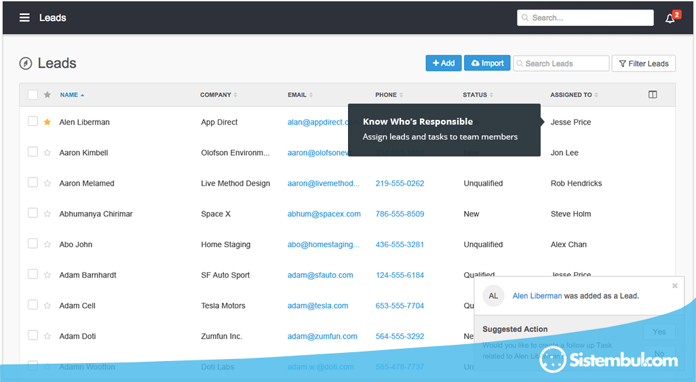
Task: Click Unqualified status in Aaron Melamed row
Action: coord(483,183)
